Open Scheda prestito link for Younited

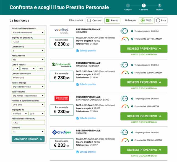point(86,51)
